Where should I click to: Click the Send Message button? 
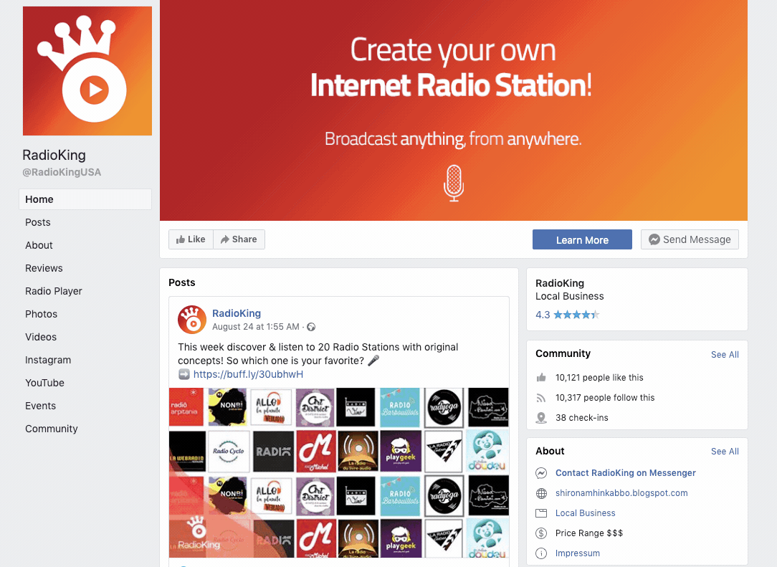coord(689,239)
